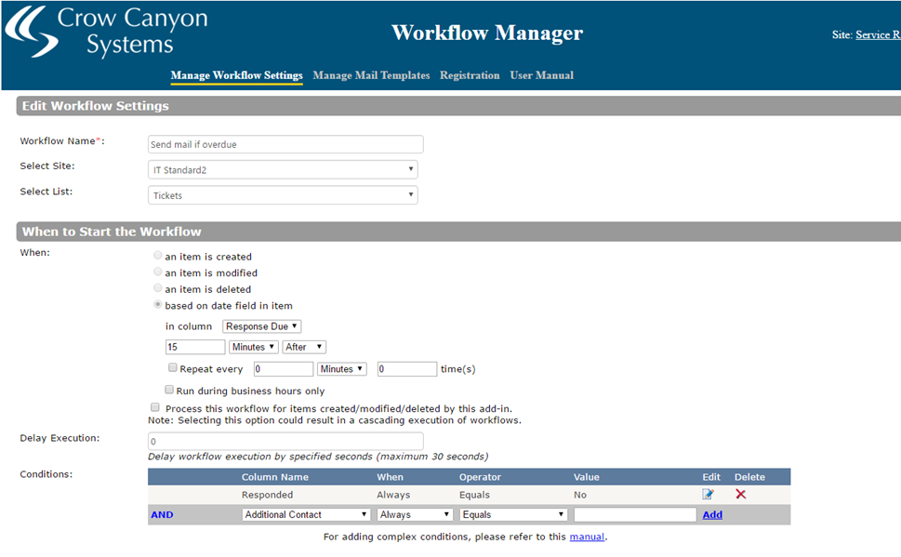The width and height of the screenshot is (901, 557).
Task: Click the edit icon for Responded condition
Action: (708, 495)
